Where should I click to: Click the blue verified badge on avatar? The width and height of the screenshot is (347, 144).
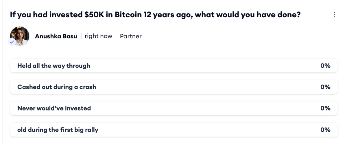coord(12,42)
